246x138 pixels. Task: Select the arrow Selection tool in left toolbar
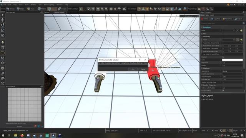click(3, 15)
